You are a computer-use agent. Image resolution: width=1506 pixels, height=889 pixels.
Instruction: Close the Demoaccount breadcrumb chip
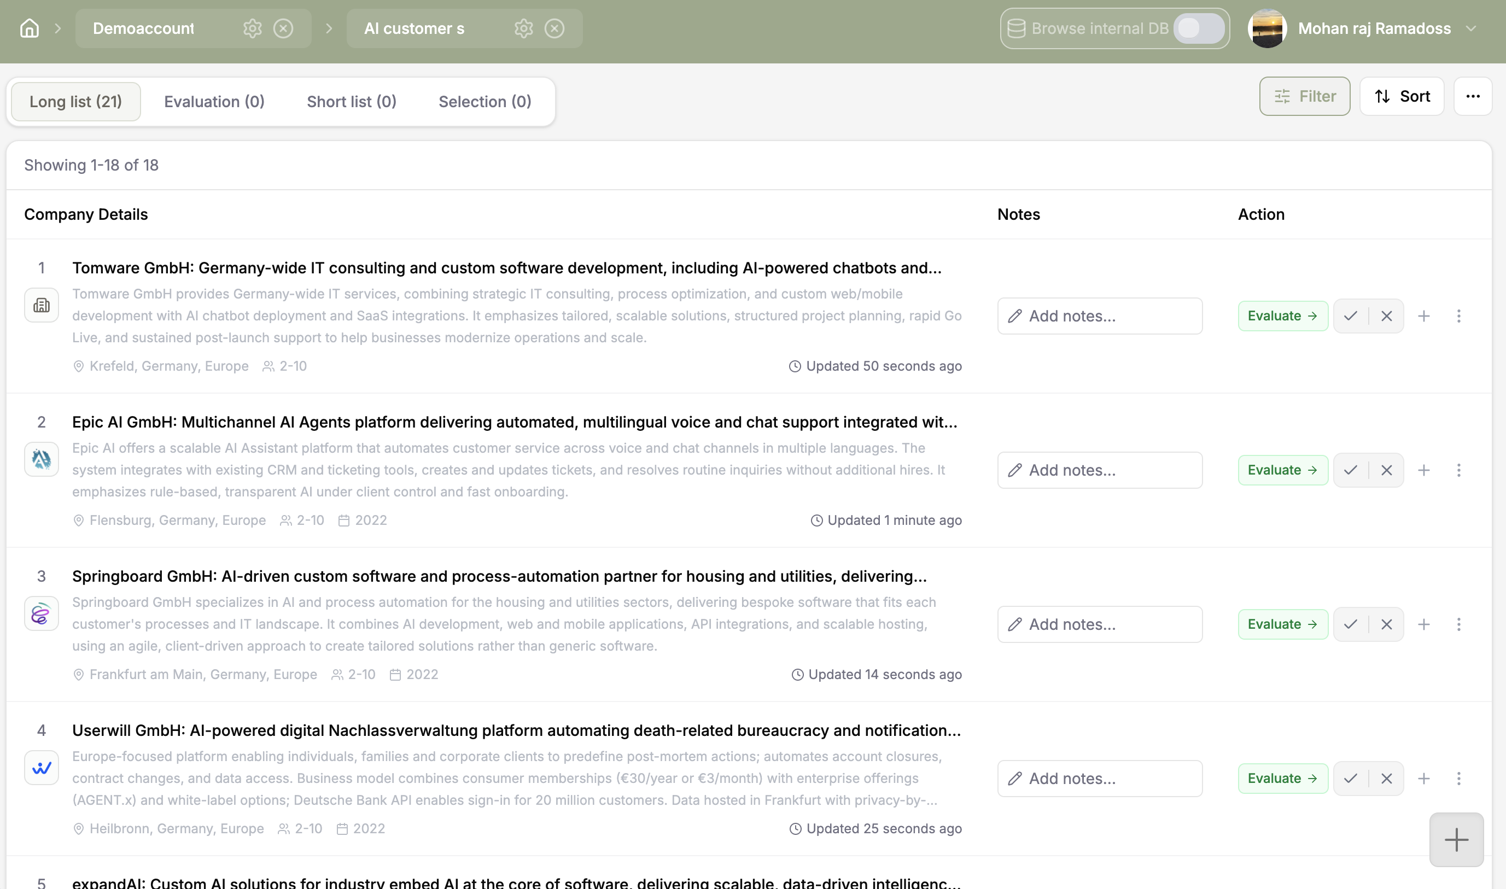coord(283,28)
